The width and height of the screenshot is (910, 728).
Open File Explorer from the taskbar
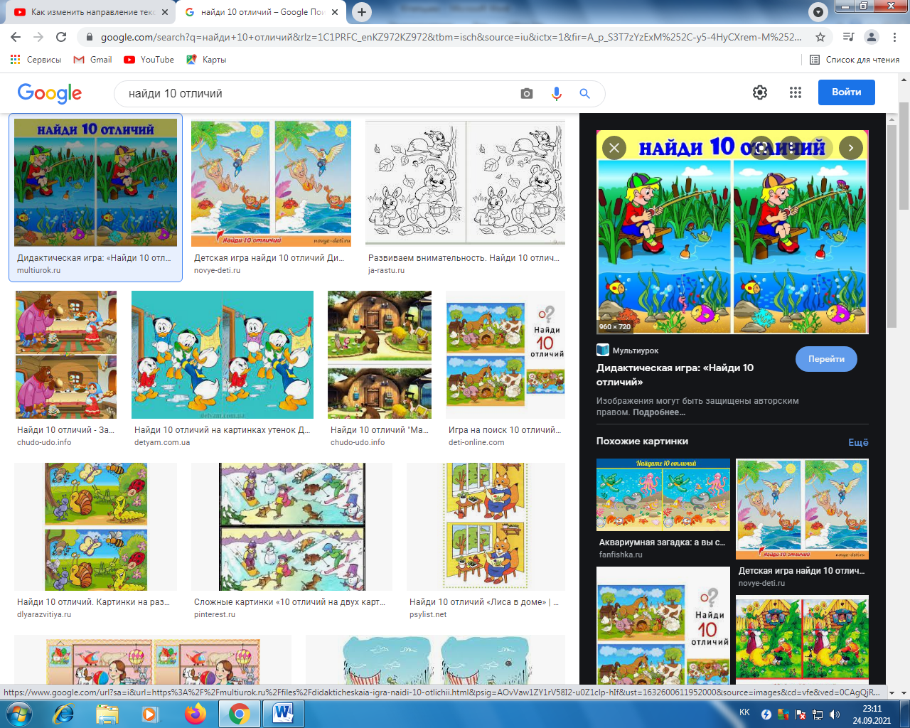pos(107,713)
